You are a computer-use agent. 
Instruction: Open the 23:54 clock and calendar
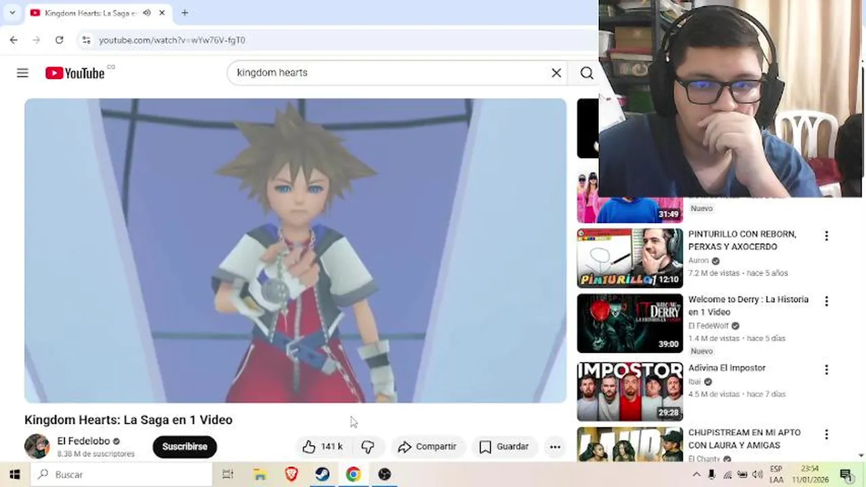click(x=810, y=475)
